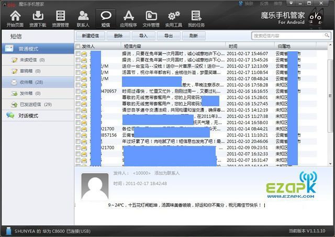Open title bar dropdown menu arrow
The height and width of the screenshot is (237, 335).
291,3
